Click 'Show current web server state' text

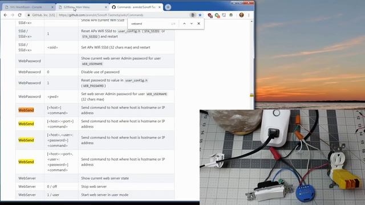pos(105,178)
